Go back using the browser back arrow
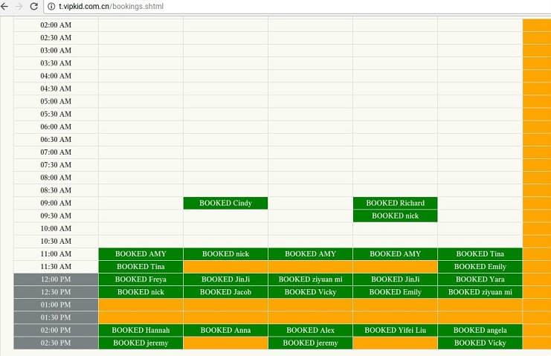The height and width of the screenshot is (356, 551). coord(4,7)
